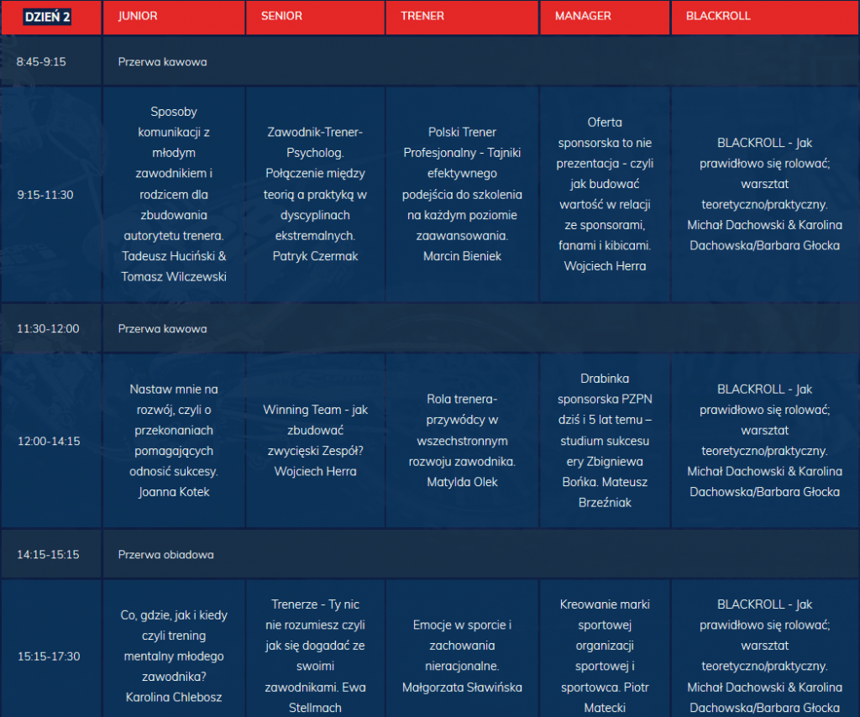Open Tadeusz Huciński & Tomasz Wilczewski session
860x717 pixels.
click(x=174, y=194)
